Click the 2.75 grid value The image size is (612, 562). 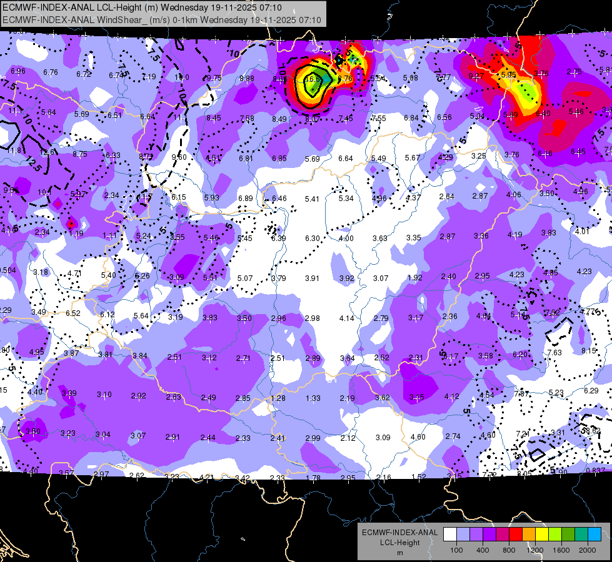574,72
